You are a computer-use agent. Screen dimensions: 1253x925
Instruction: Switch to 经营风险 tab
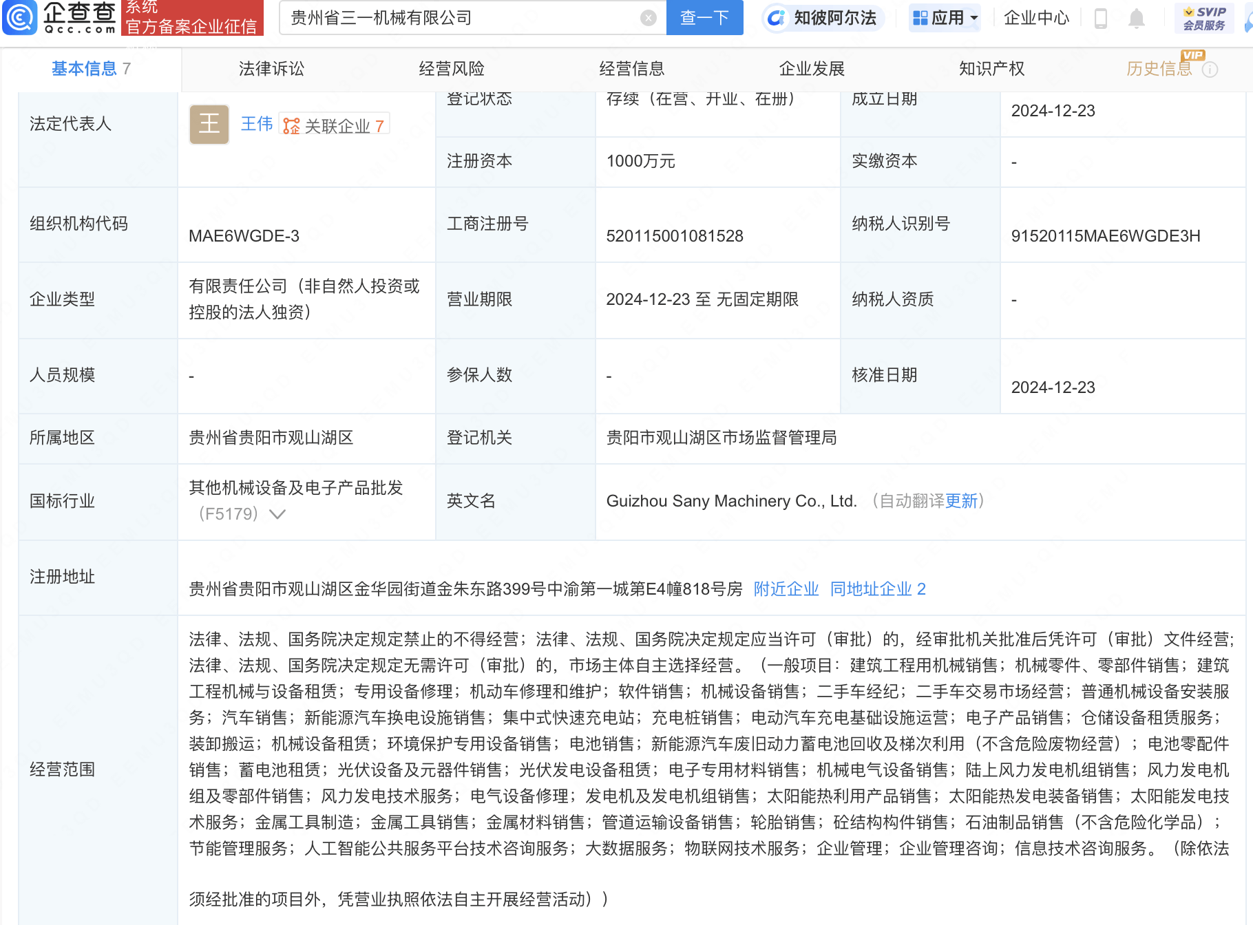(x=452, y=69)
